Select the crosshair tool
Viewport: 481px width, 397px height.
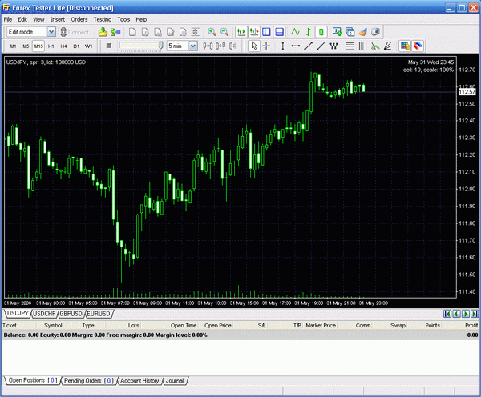pos(266,46)
